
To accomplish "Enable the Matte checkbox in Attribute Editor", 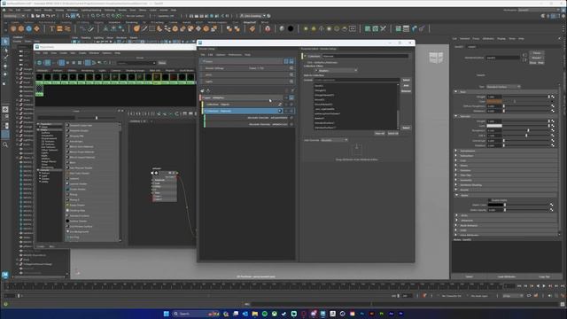I will [490, 200].
